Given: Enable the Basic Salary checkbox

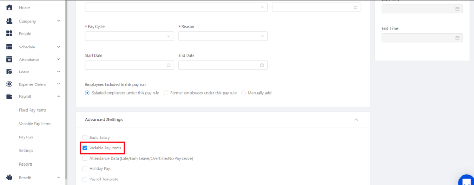Looking at the screenshot, I should point(85,137).
